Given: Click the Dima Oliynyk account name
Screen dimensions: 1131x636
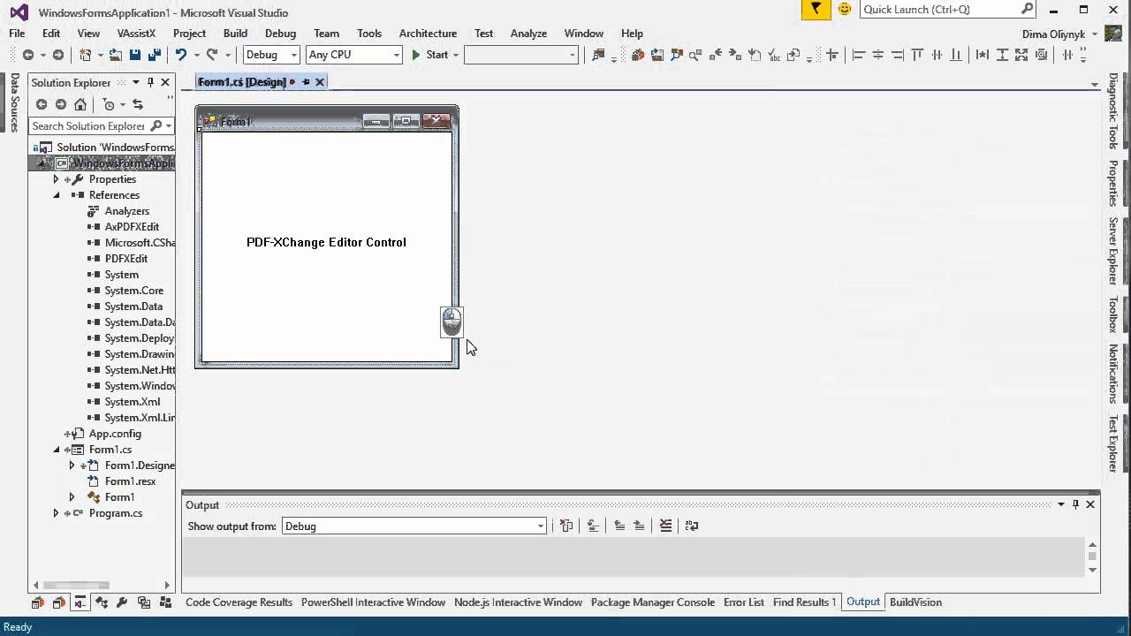Looking at the screenshot, I should coord(1055,34).
